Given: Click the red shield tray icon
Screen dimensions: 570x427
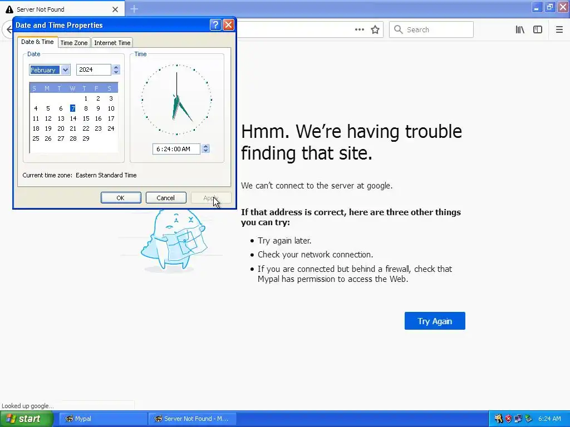Looking at the screenshot, I should pos(509,419).
